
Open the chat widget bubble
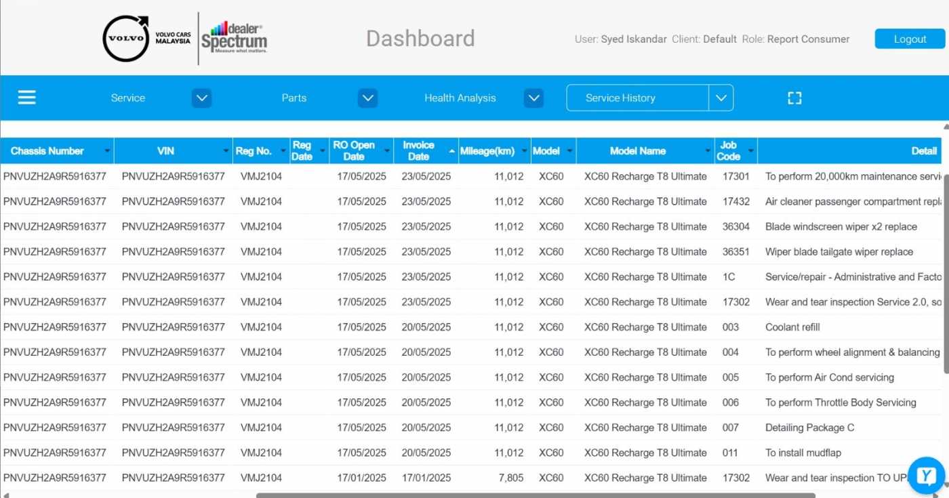click(x=926, y=476)
